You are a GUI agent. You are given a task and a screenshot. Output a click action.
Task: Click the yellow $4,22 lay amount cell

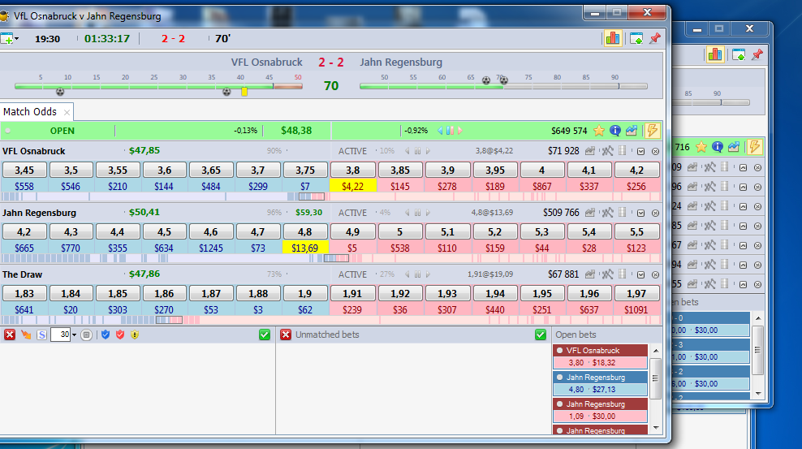(352, 186)
